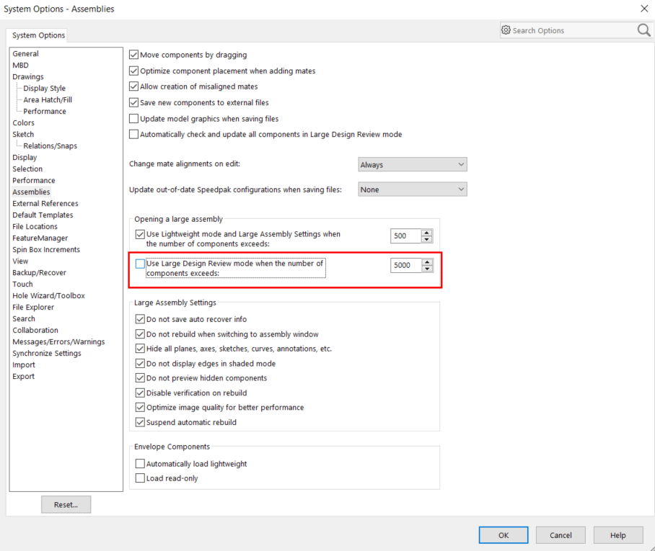655x551 pixels.
Task: Enable Update model graphics when saving files
Action: pyautogui.click(x=133, y=118)
